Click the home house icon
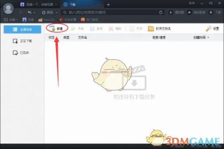The image size is (224, 149). [44, 13]
